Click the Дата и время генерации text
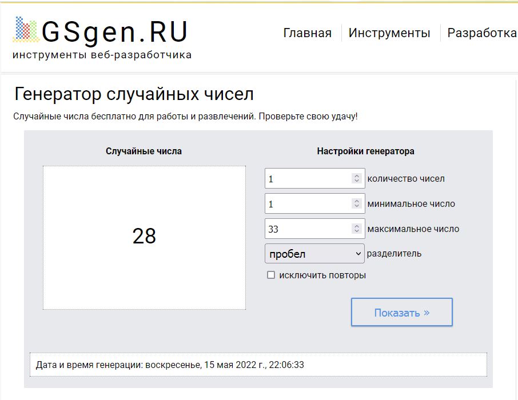The height and width of the screenshot is (400, 518). coord(170,365)
